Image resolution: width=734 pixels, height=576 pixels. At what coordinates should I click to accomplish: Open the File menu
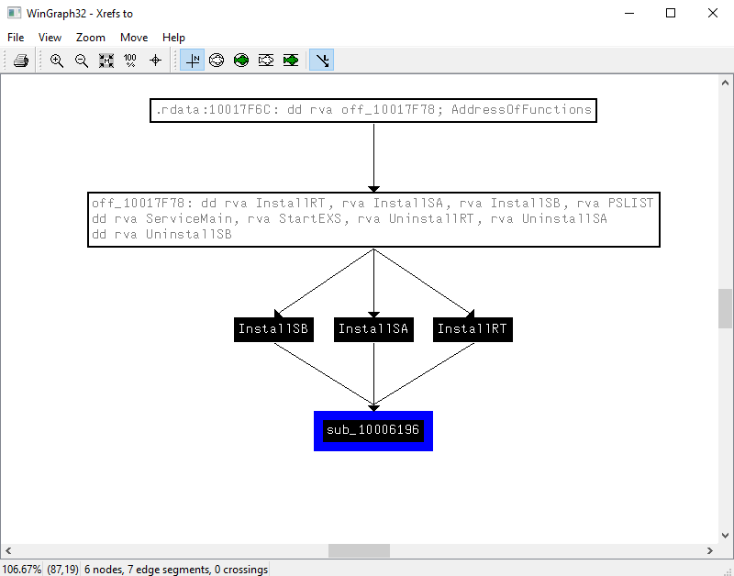tap(16, 38)
